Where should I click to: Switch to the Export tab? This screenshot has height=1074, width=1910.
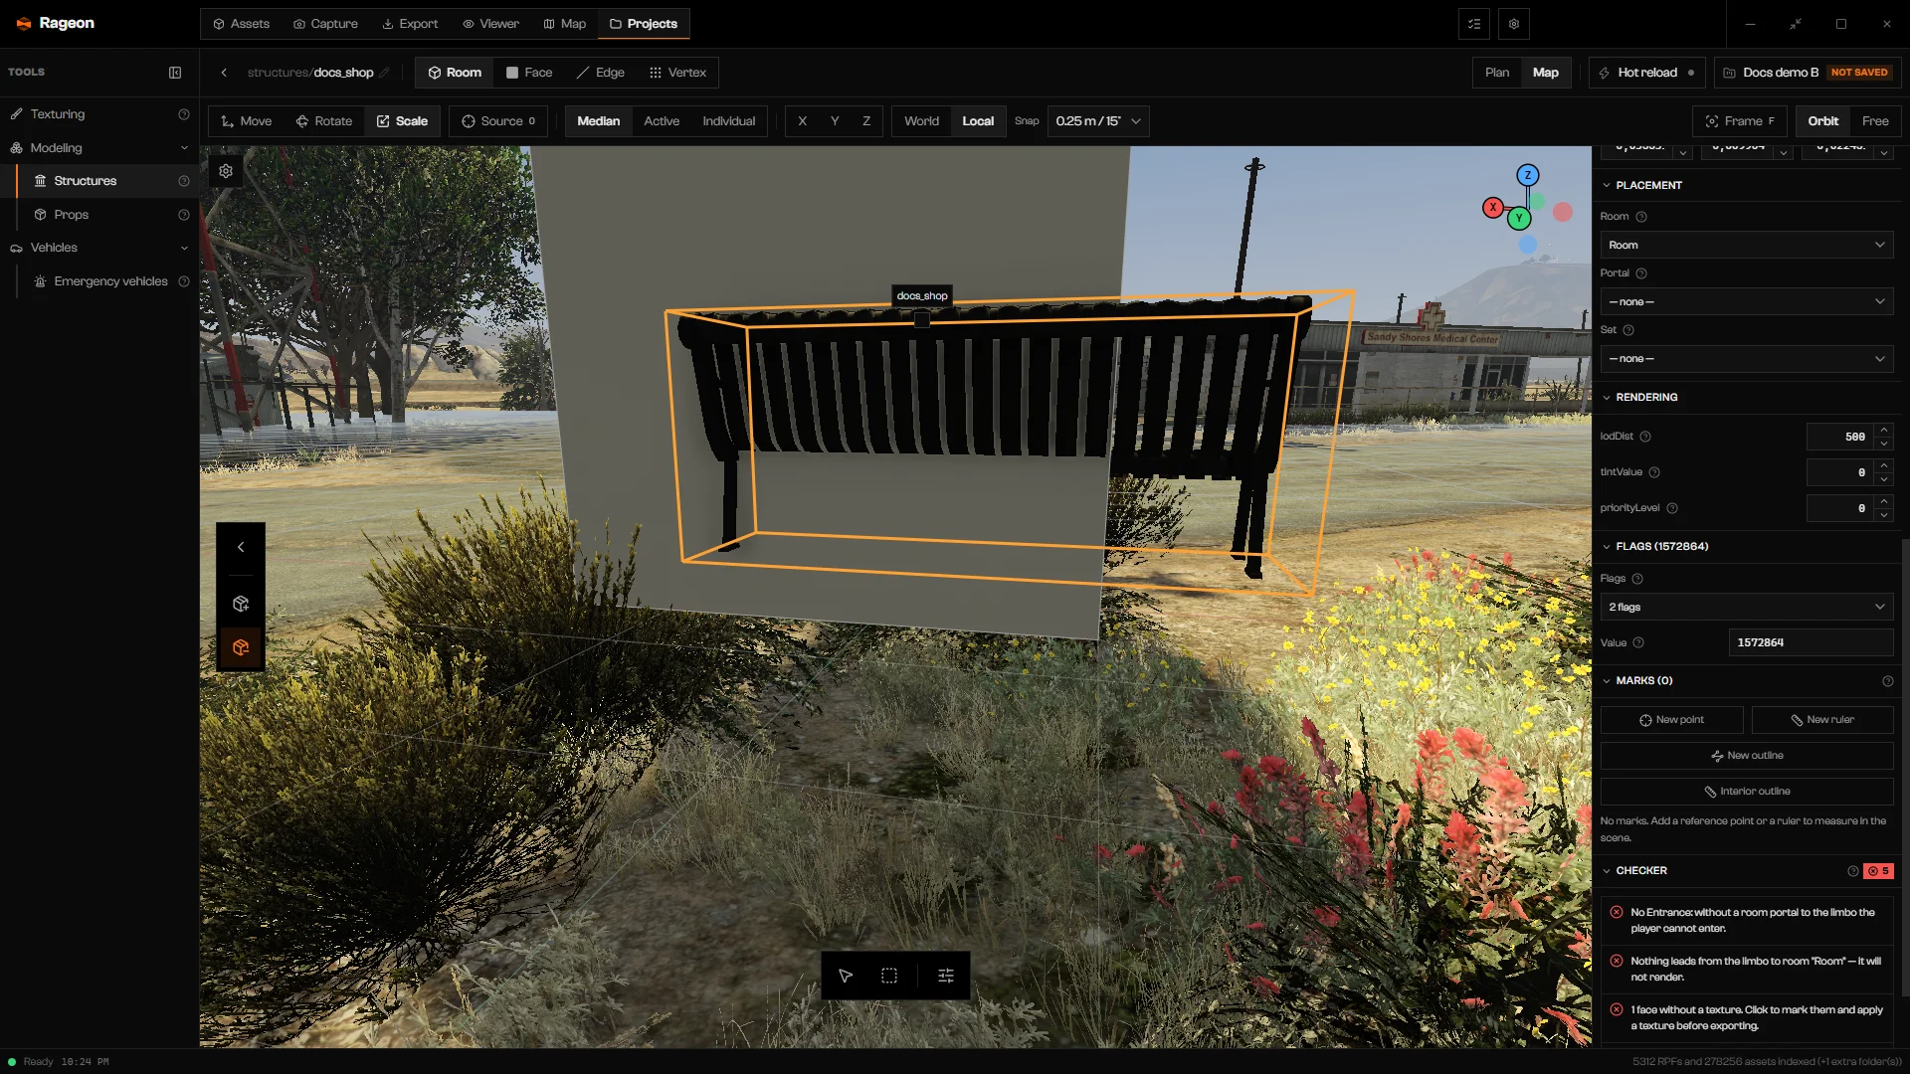[x=410, y=24]
